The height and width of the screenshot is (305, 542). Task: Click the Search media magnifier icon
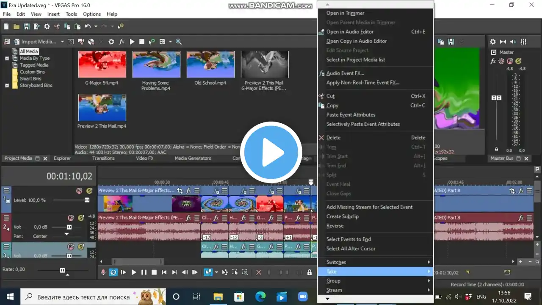click(179, 42)
